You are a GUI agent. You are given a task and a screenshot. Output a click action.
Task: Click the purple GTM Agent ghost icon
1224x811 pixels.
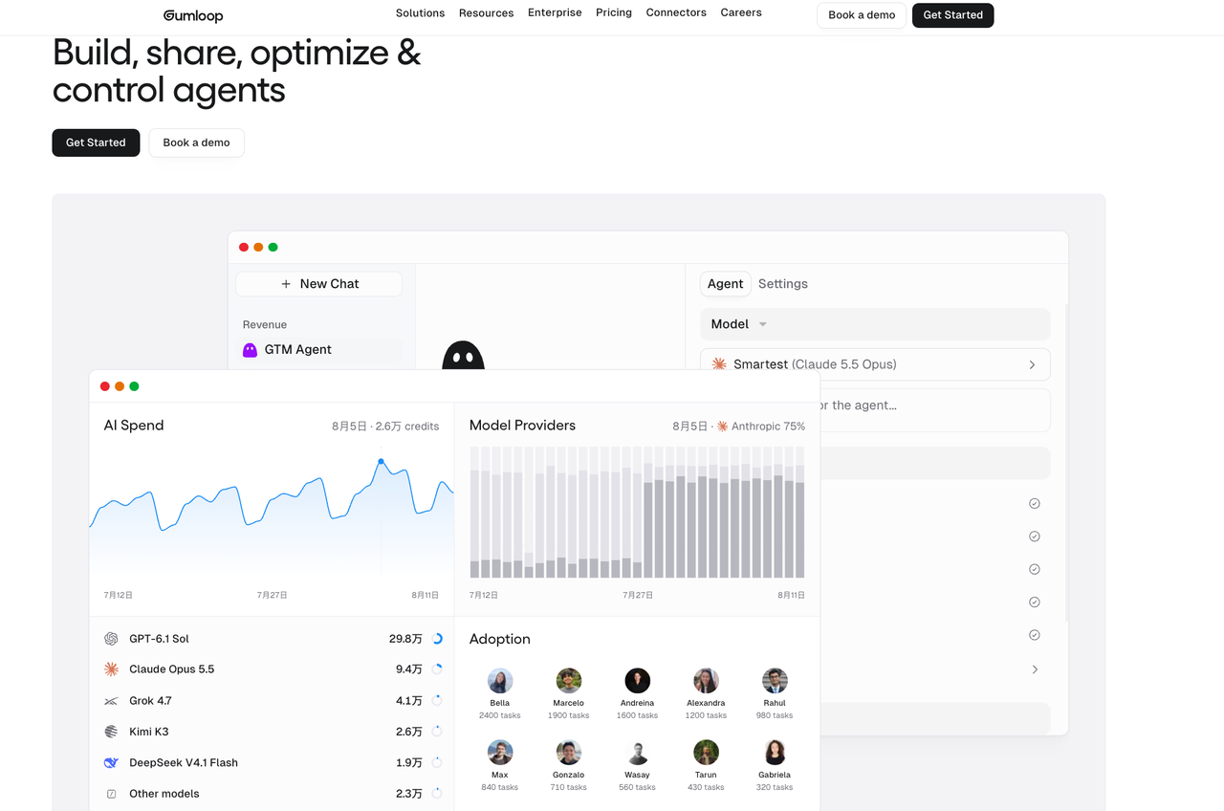(250, 350)
